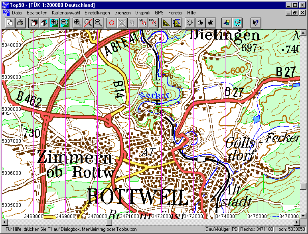Open the Grenzen menu

pos(122,13)
